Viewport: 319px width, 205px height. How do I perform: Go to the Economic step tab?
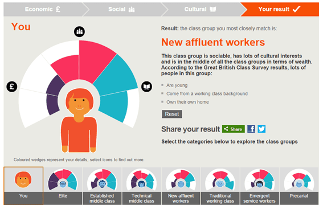click(x=43, y=9)
